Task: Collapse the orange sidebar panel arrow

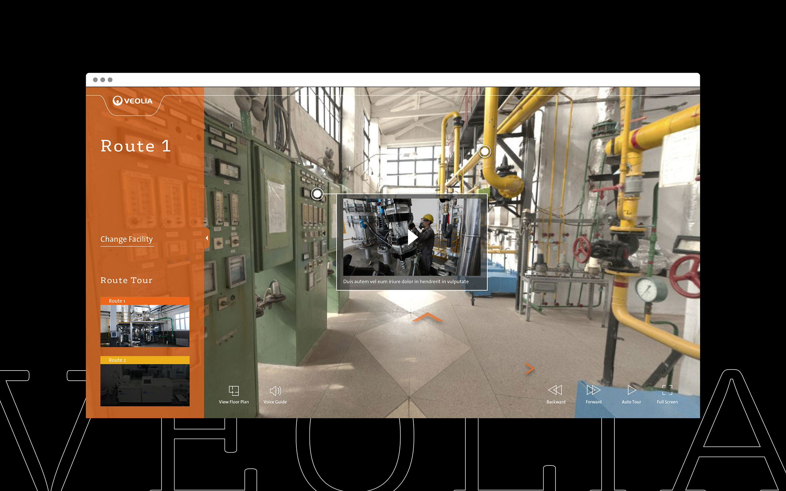Action: (x=207, y=238)
